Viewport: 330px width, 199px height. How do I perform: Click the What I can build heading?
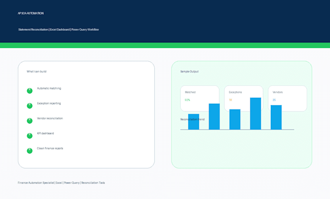36,72
